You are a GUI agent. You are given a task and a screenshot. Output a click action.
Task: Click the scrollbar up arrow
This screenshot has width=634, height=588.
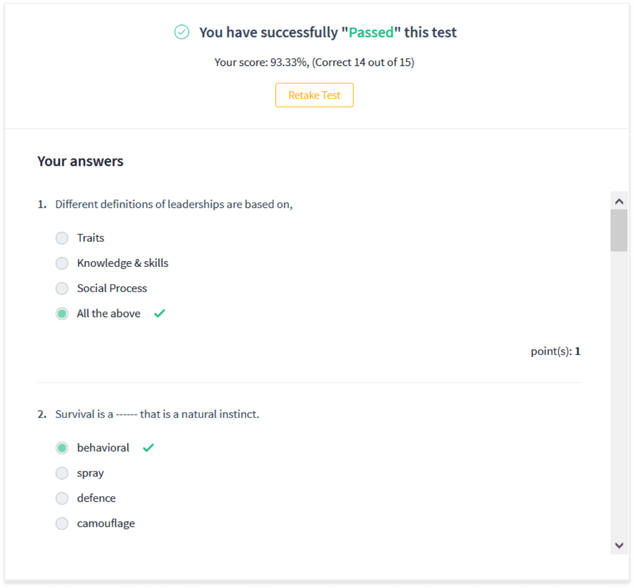click(x=619, y=201)
